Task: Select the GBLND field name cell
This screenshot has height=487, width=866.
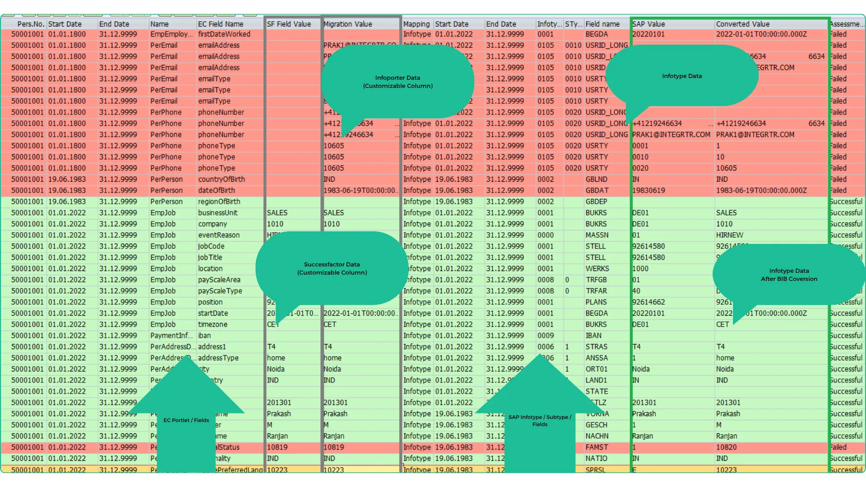Action: 607,179
